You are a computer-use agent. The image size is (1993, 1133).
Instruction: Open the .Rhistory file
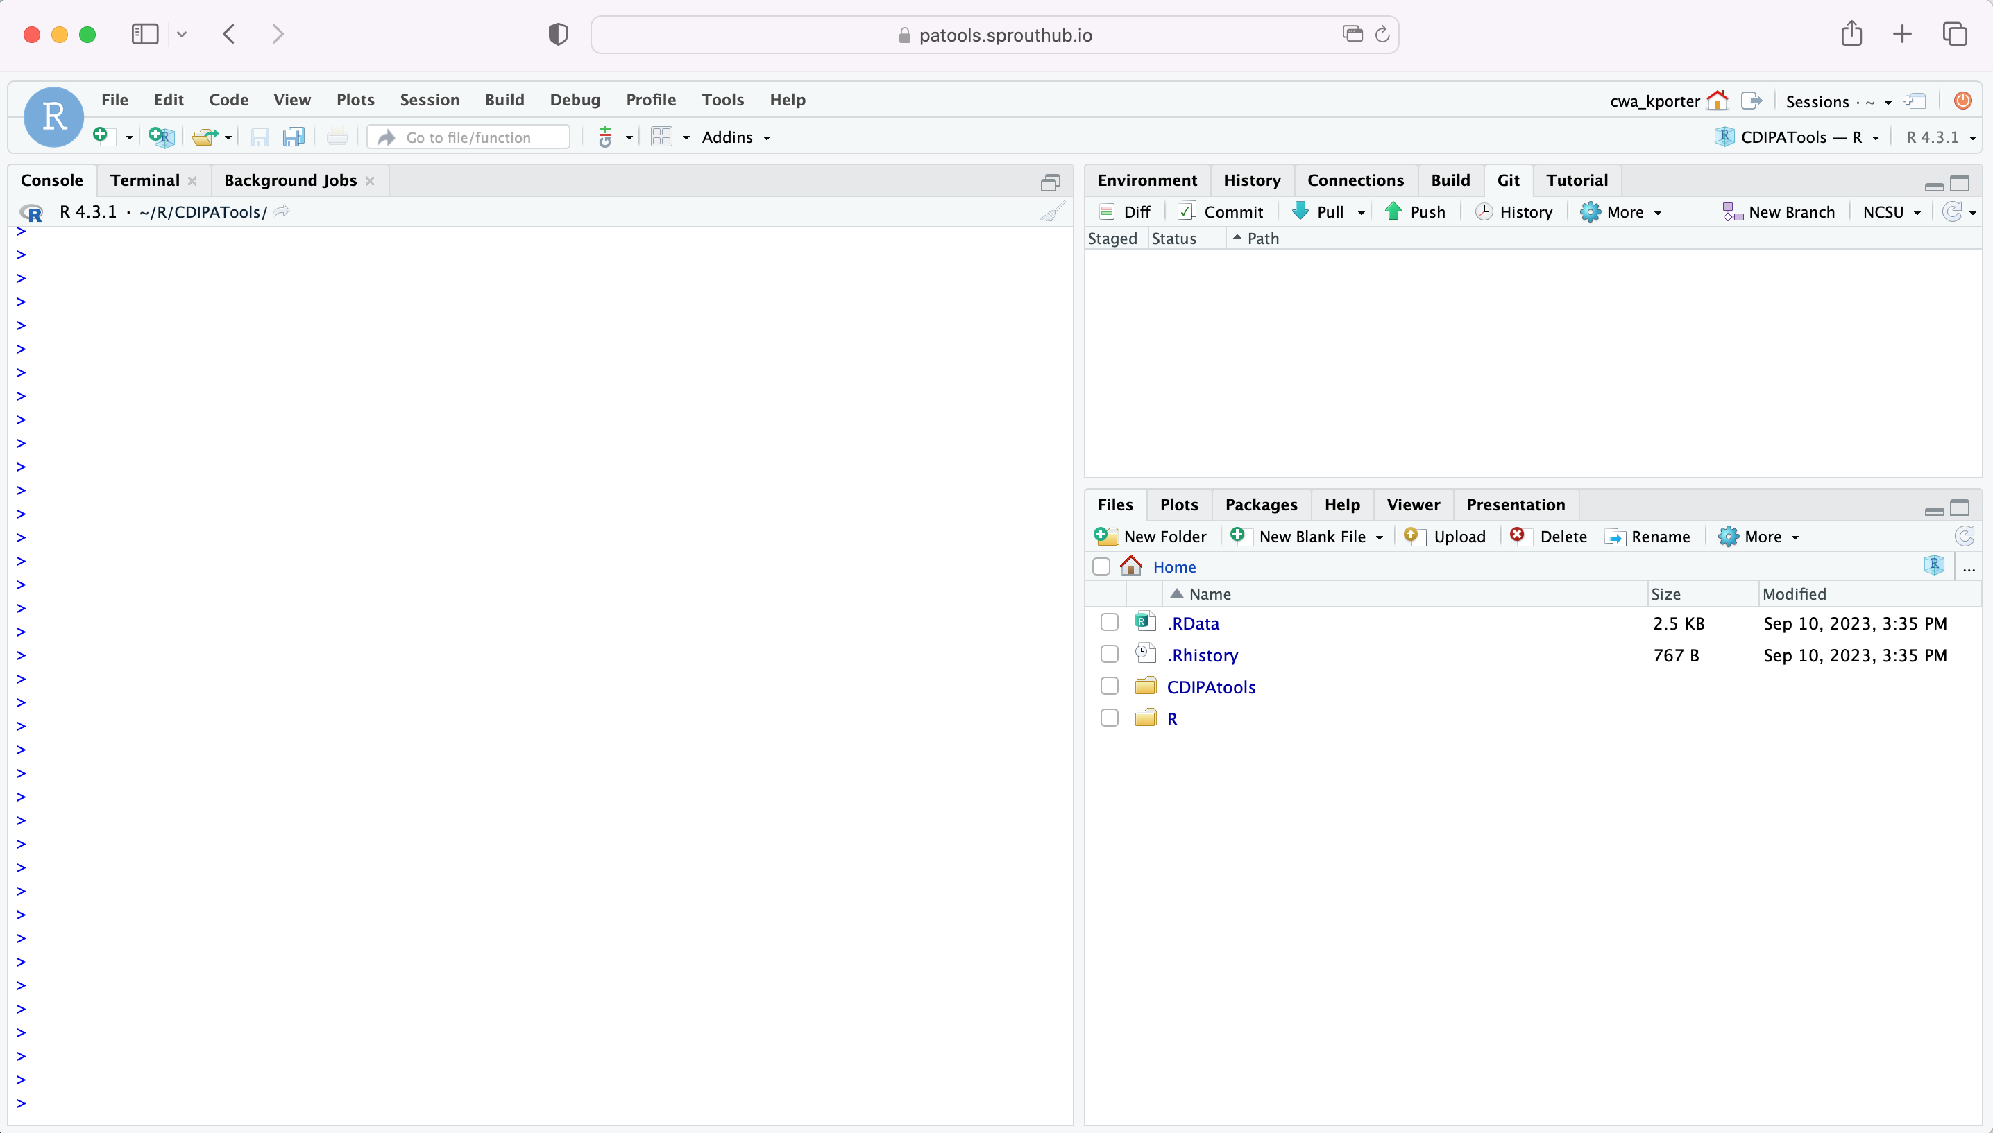tap(1202, 655)
